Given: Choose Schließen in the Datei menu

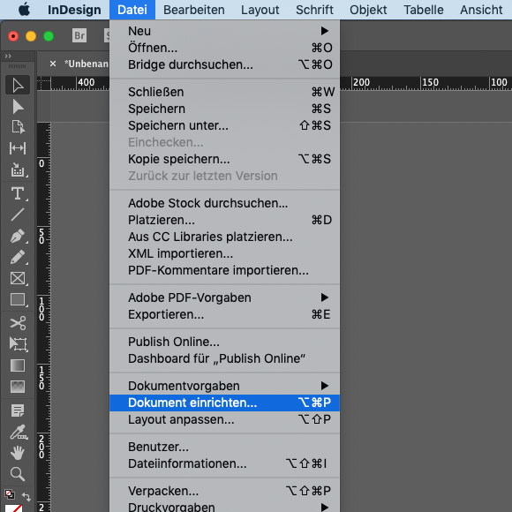Looking at the screenshot, I should point(224,92).
